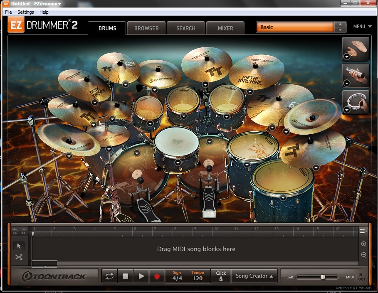Open the Basic preset dropdown
The height and width of the screenshot is (293, 378).
[295, 27]
